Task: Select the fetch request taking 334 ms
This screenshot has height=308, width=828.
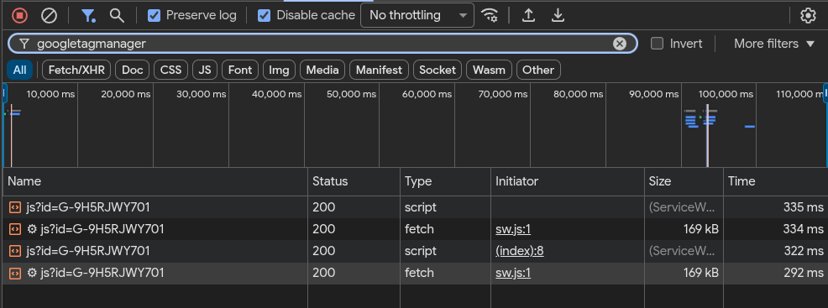Action: click(x=414, y=229)
